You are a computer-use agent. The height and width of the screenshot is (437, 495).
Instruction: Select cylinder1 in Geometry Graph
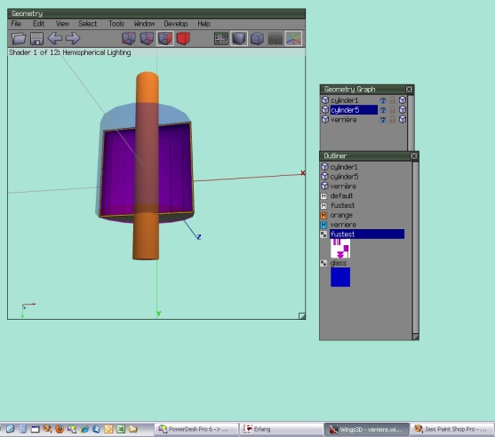pos(345,100)
